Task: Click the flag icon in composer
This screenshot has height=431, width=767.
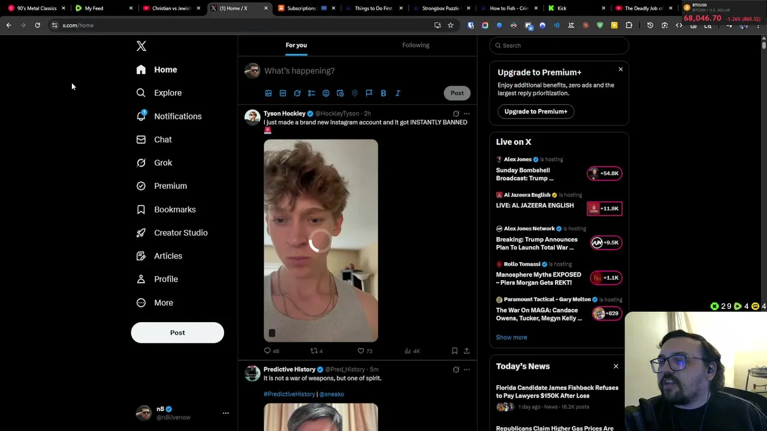Action: 369,93
